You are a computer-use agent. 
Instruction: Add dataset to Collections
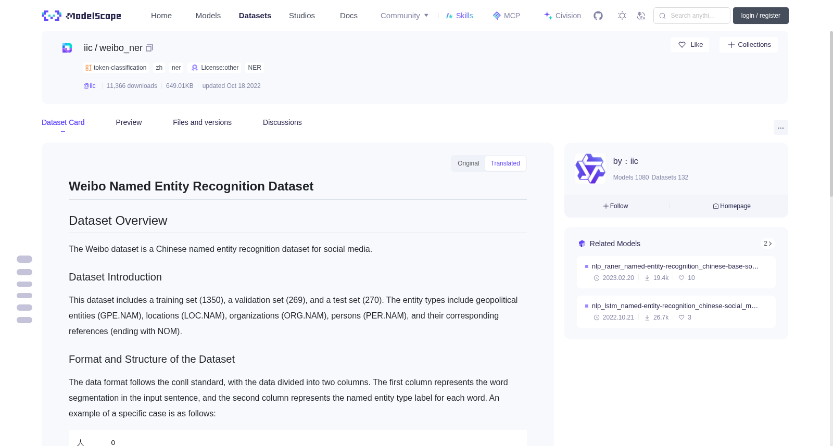click(x=749, y=45)
